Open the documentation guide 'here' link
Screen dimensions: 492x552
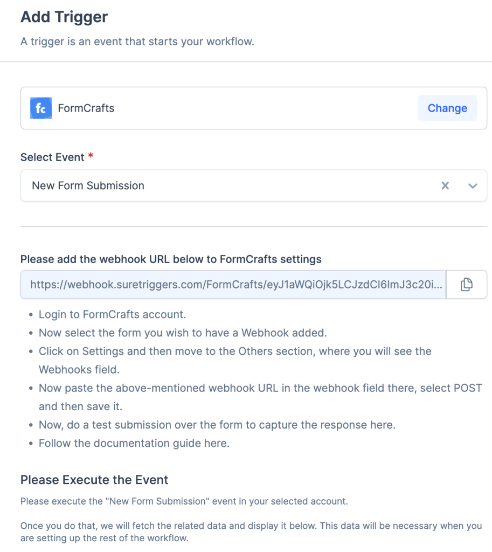click(x=218, y=443)
